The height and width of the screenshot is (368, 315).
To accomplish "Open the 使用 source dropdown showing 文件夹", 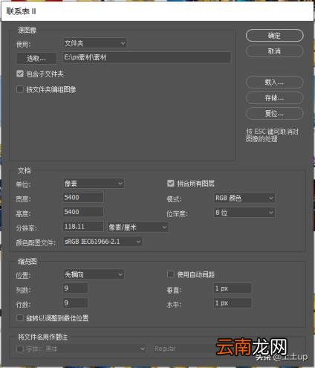I will (x=95, y=43).
